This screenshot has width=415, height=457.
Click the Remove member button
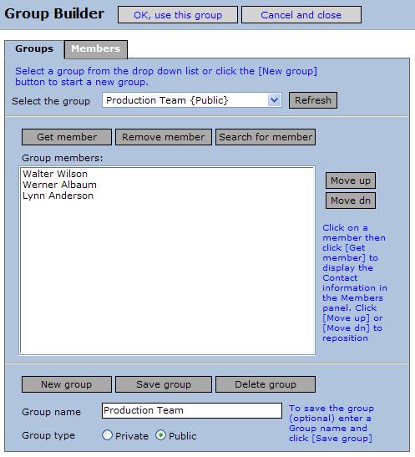click(x=164, y=137)
